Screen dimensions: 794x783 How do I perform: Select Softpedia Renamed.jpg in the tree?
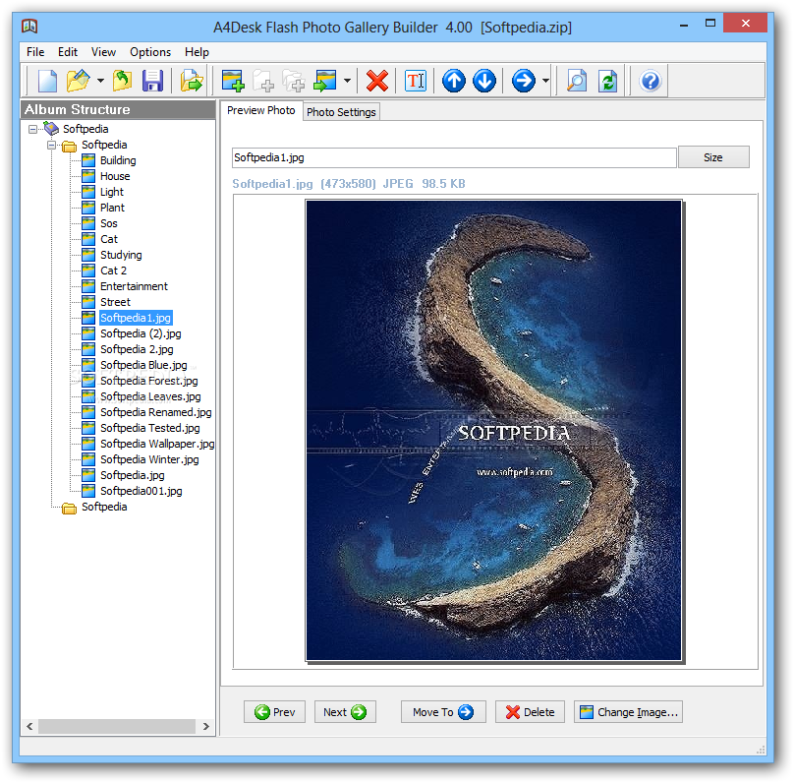tap(155, 412)
